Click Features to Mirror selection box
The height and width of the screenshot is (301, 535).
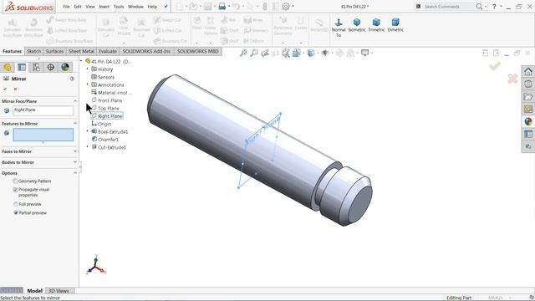(43, 135)
